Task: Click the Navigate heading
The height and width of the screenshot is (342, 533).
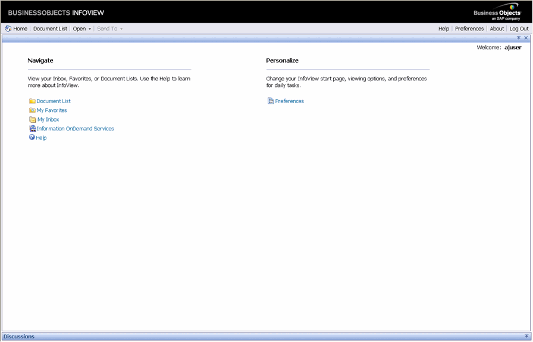Action: [x=40, y=60]
